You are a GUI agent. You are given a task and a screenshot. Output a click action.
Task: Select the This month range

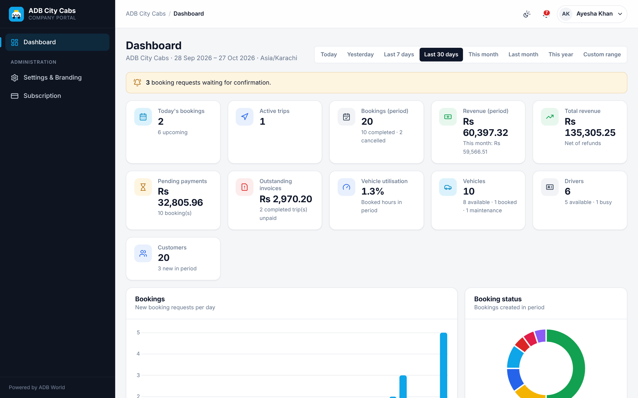coord(483,55)
